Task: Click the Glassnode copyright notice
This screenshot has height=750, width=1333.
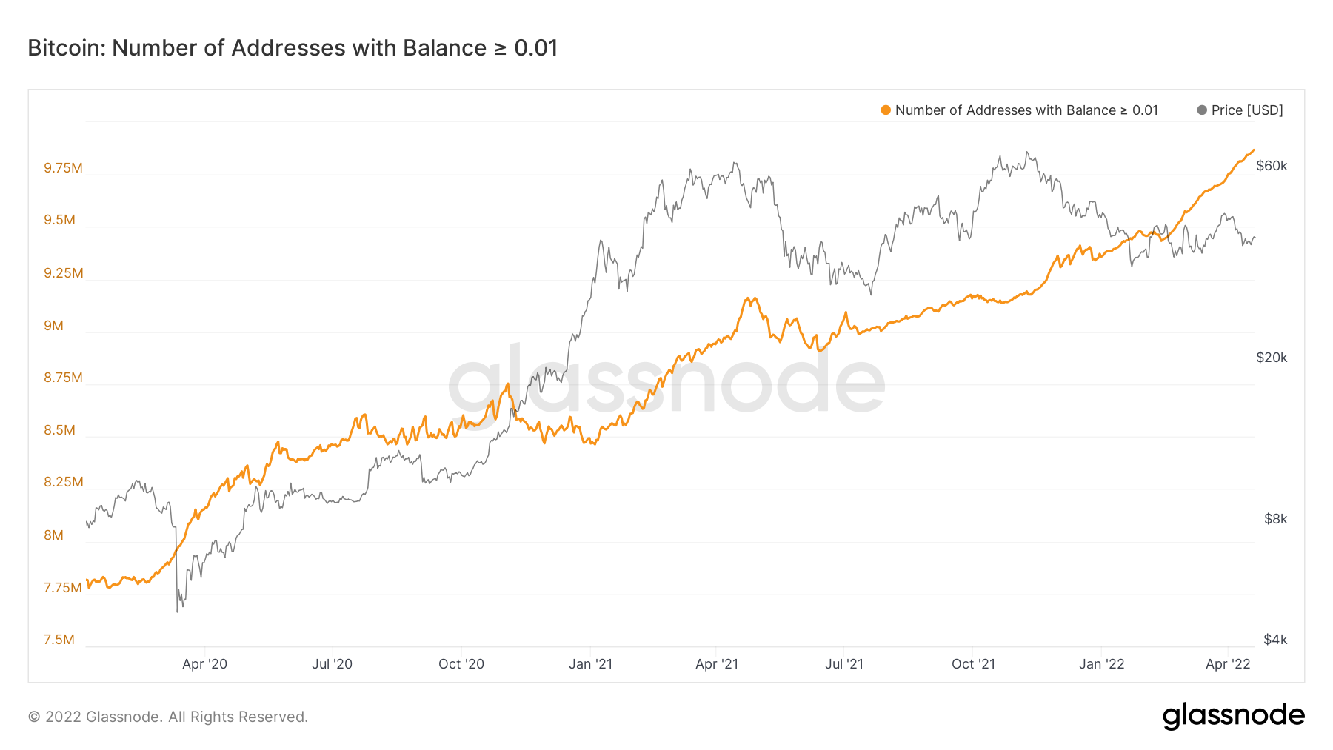Action: click(x=168, y=717)
